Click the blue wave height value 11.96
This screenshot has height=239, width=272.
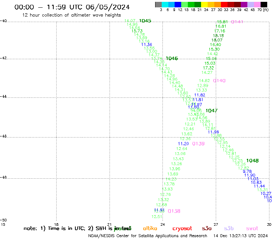213,132
